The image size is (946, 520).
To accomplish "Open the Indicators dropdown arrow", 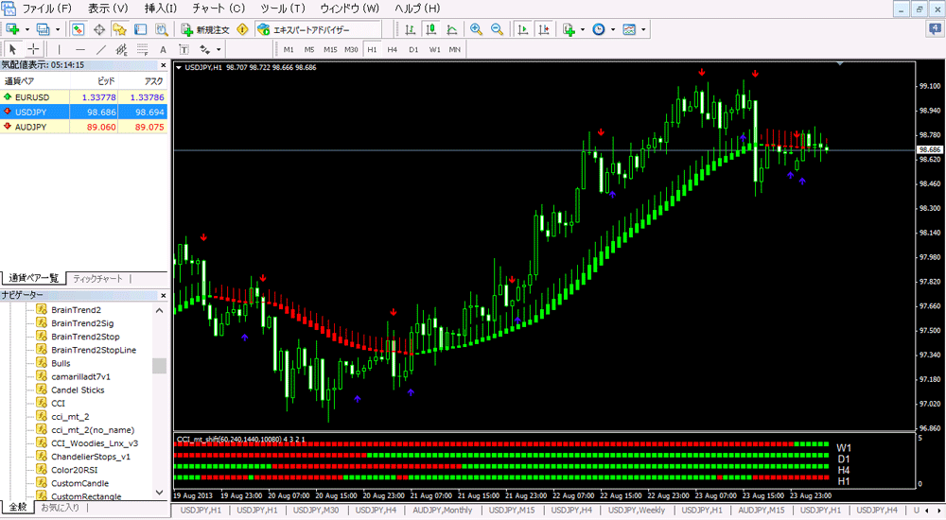I will (583, 29).
